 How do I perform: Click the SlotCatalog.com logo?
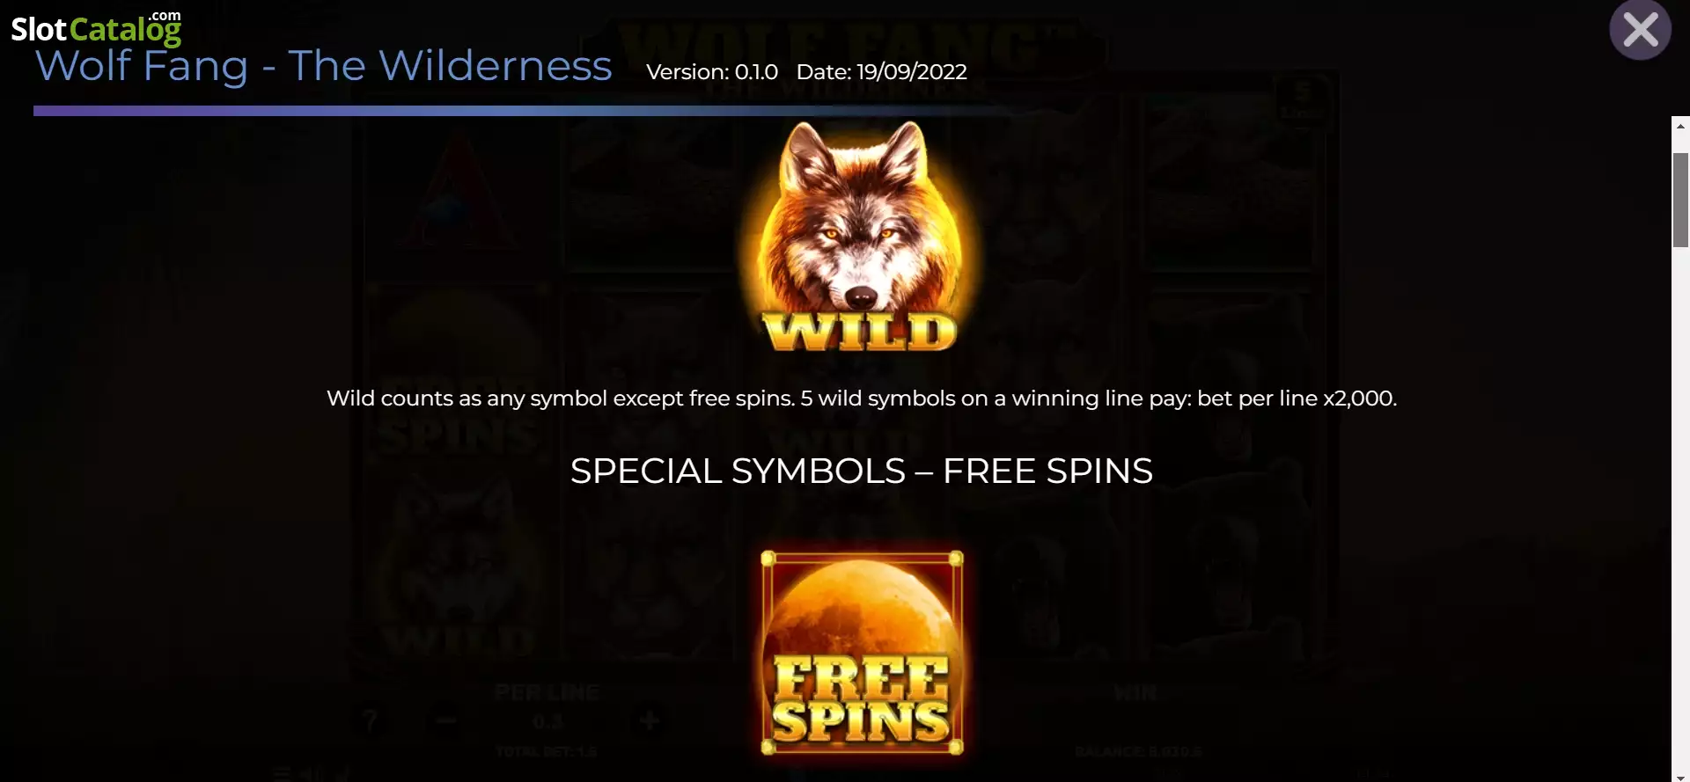pos(96,27)
